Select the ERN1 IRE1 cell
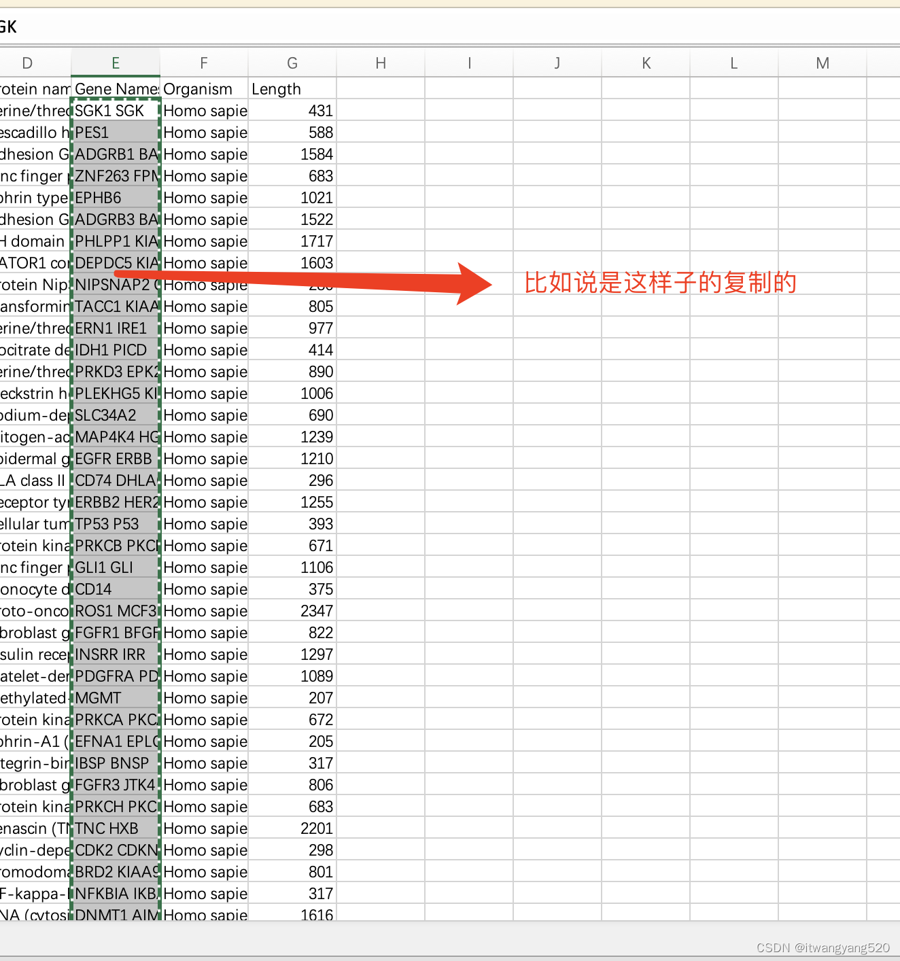The image size is (900, 961). point(116,328)
